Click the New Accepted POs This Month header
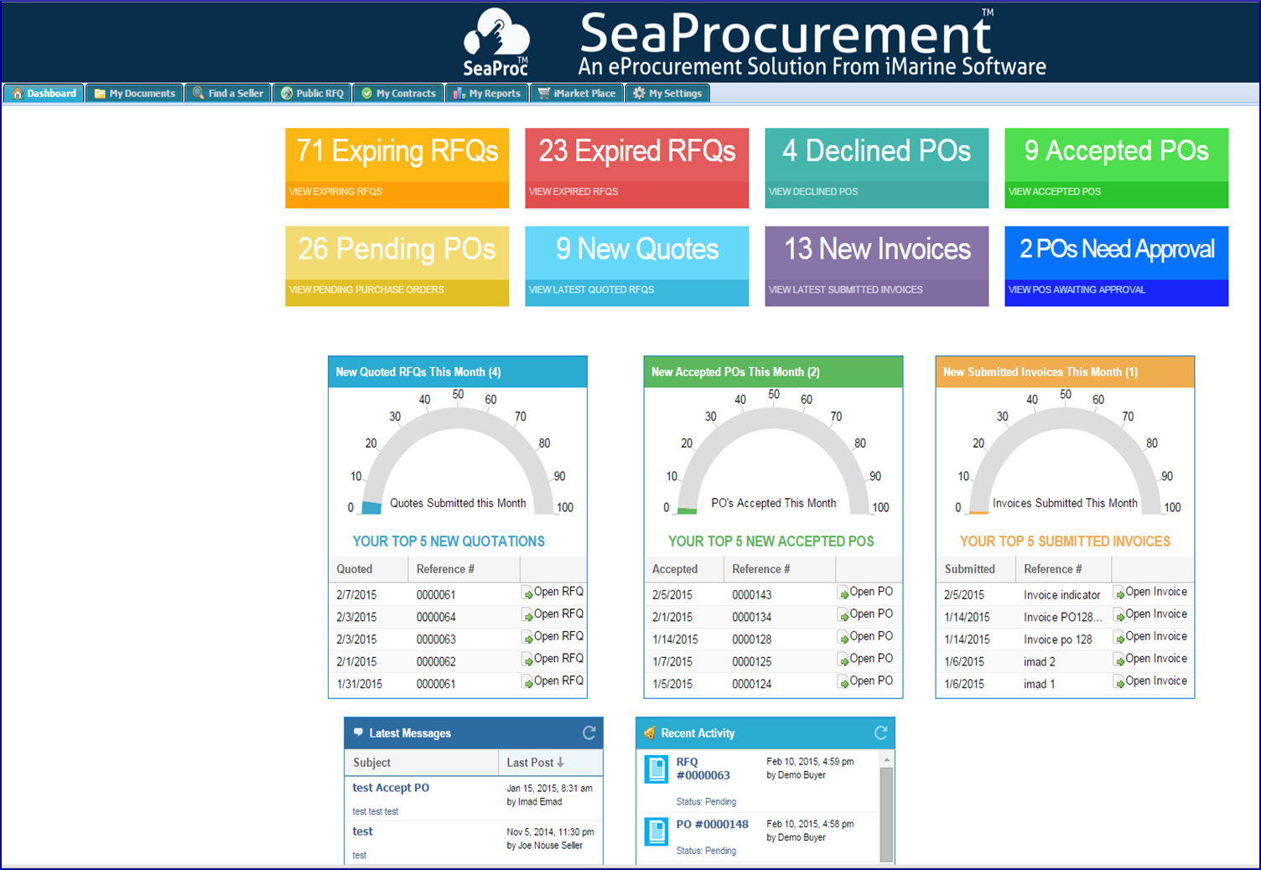Screen dimensions: 1261x870 coord(774,372)
